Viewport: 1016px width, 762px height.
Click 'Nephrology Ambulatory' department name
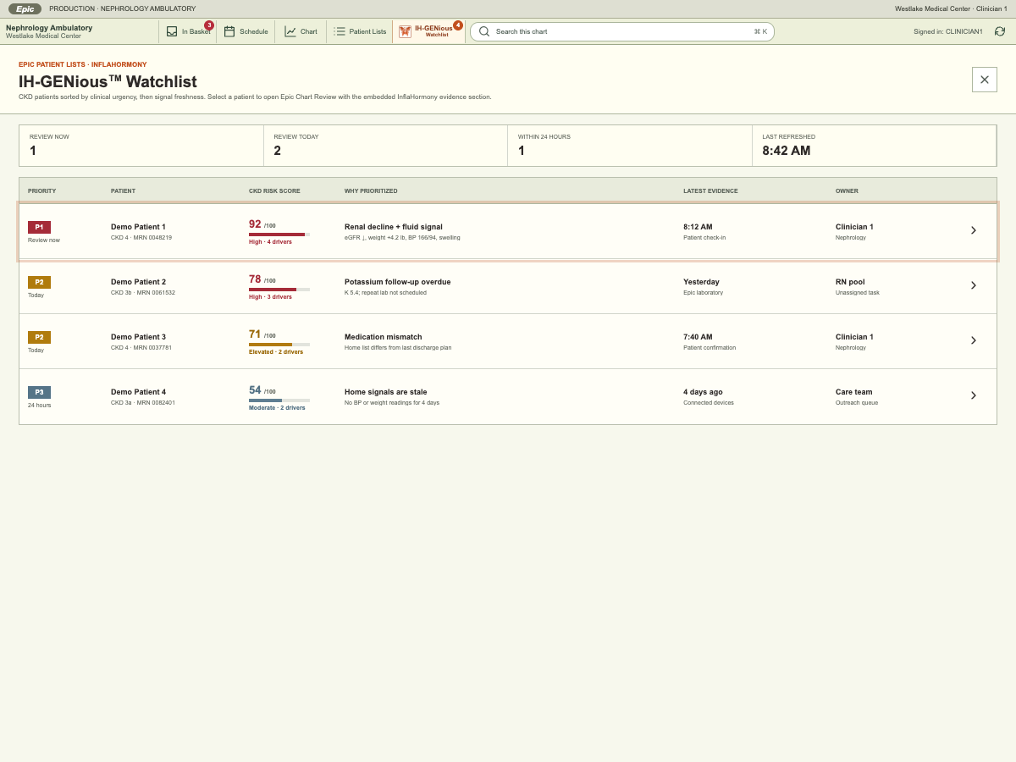click(x=49, y=28)
